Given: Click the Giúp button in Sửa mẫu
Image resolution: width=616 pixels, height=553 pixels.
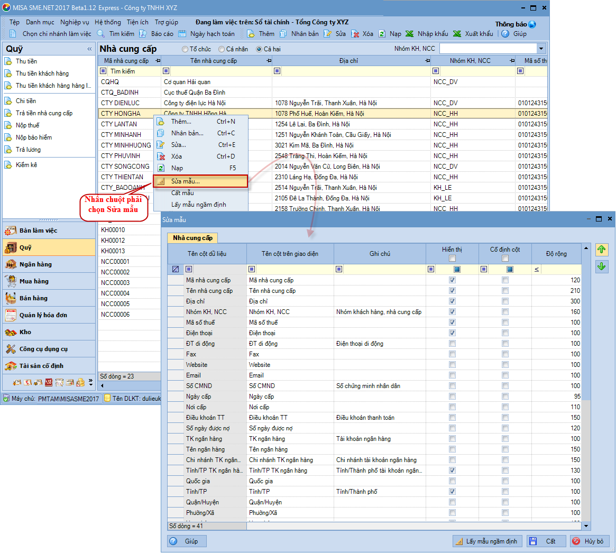Looking at the screenshot, I should tap(187, 541).
